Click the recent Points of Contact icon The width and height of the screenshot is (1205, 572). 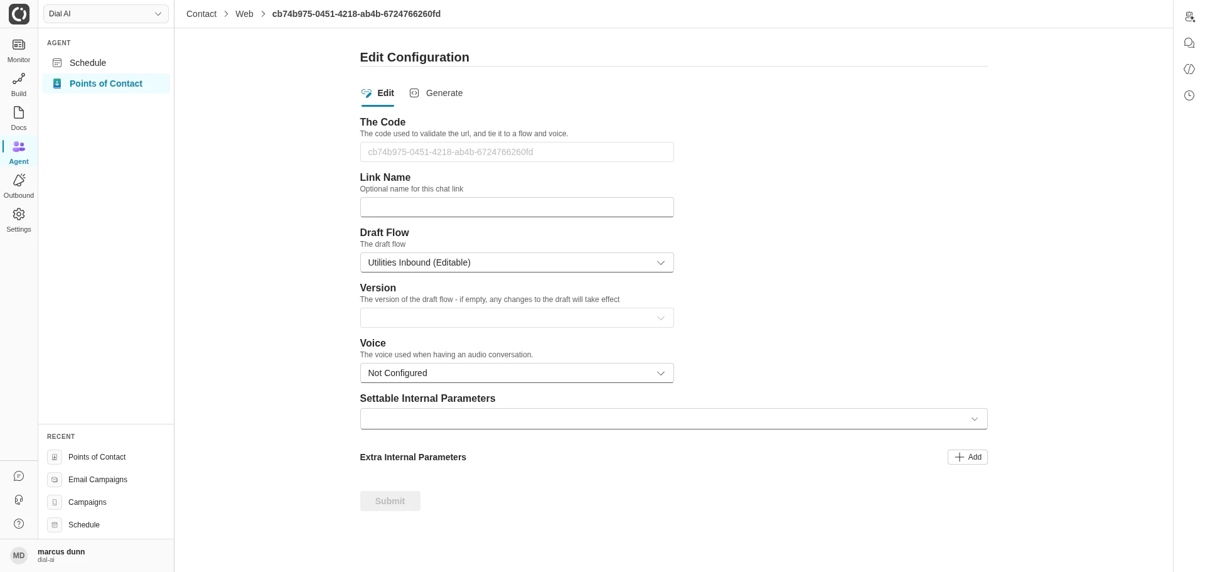click(x=55, y=457)
